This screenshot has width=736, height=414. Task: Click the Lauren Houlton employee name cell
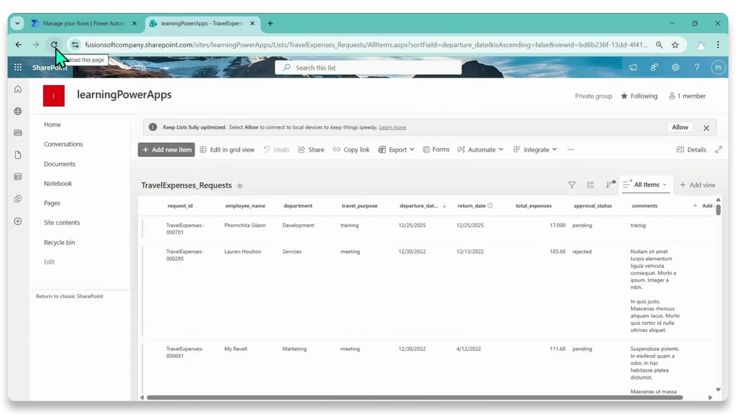tap(243, 252)
